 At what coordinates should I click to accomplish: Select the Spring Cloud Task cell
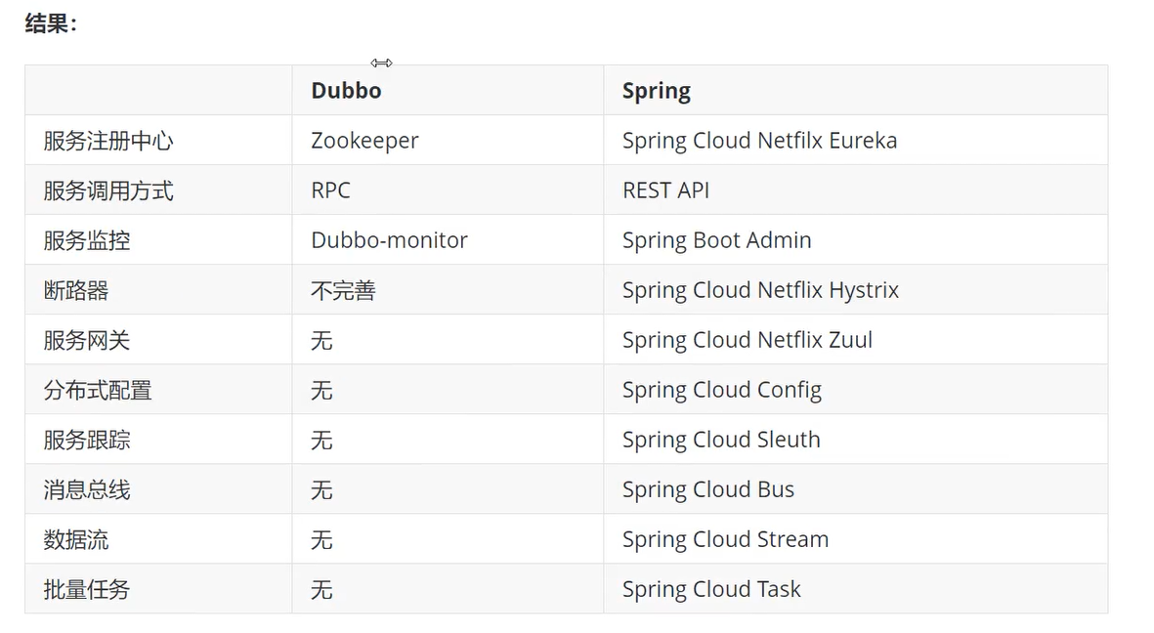855,589
